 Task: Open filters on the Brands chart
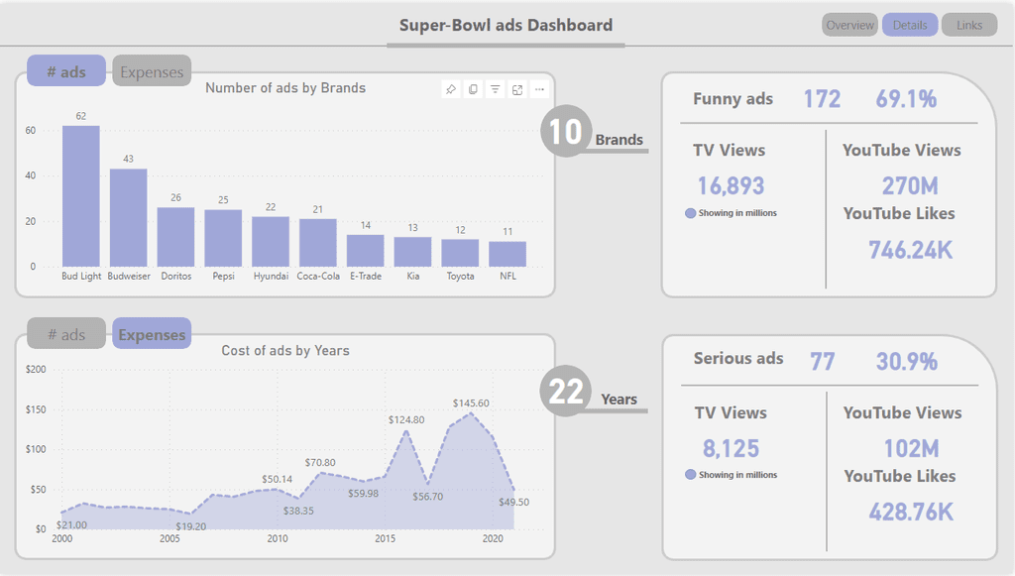click(x=496, y=89)
